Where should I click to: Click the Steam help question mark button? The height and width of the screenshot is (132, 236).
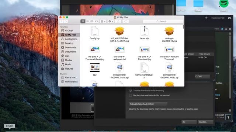point(228,117)
